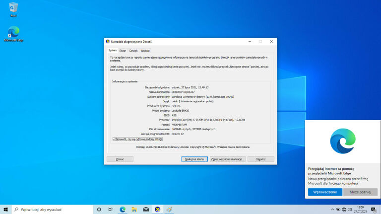Click the 4096MB RAM memory value
Screen dimensions: 381x214
pos(179,125)
